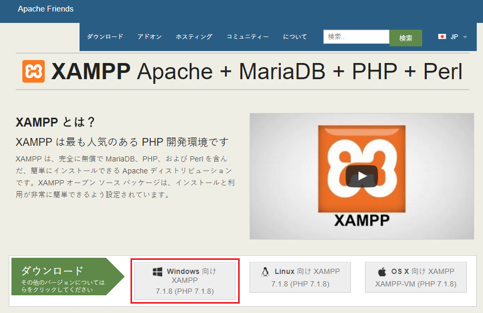The height and width of the screenshot is (313, 483).
Task: Open the コミュニティー menu item
Action: pyautogui.click(x=247, y=36)
